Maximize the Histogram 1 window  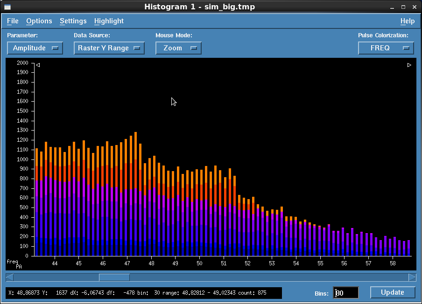[403, 7]
